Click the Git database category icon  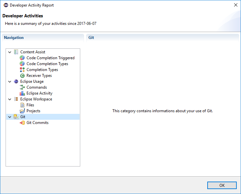point(16,117)
